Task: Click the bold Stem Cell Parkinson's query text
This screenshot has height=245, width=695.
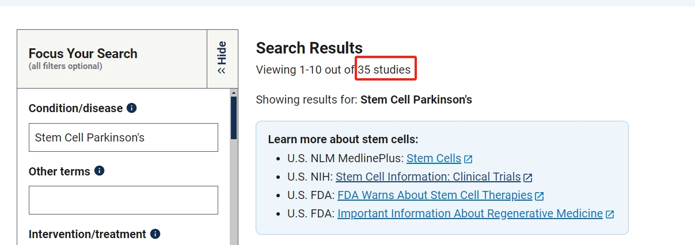Action: click(416, 99)
